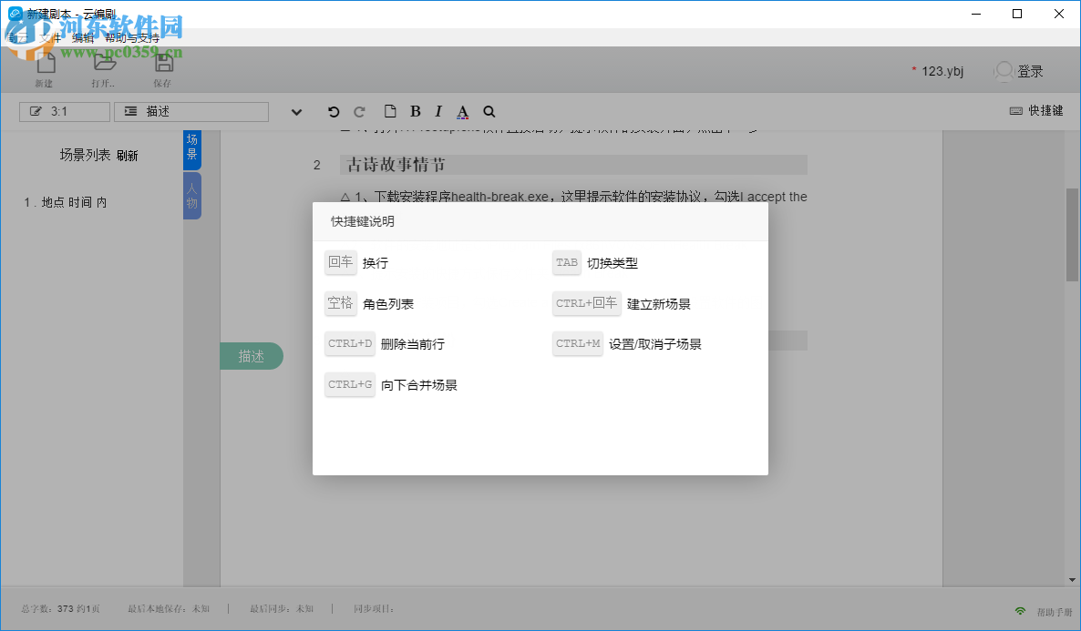The width and height of the screenshot is (1081, 631).
Task: Save the script with the 保存 icon
Action: tap(164, 68)
